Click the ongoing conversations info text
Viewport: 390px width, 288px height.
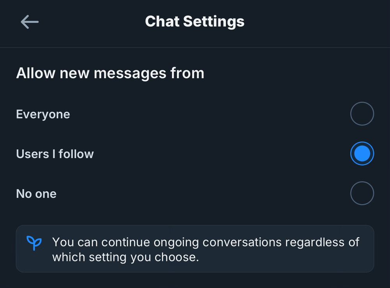(x=206, y=242)
